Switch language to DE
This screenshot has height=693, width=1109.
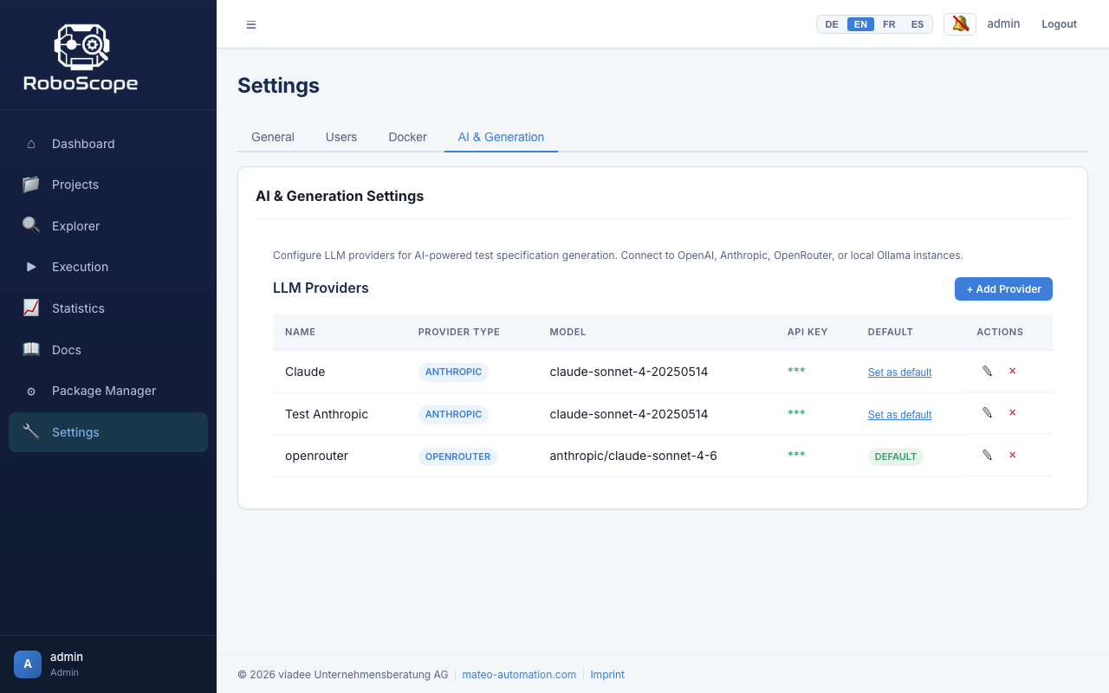tap(832, 24)
